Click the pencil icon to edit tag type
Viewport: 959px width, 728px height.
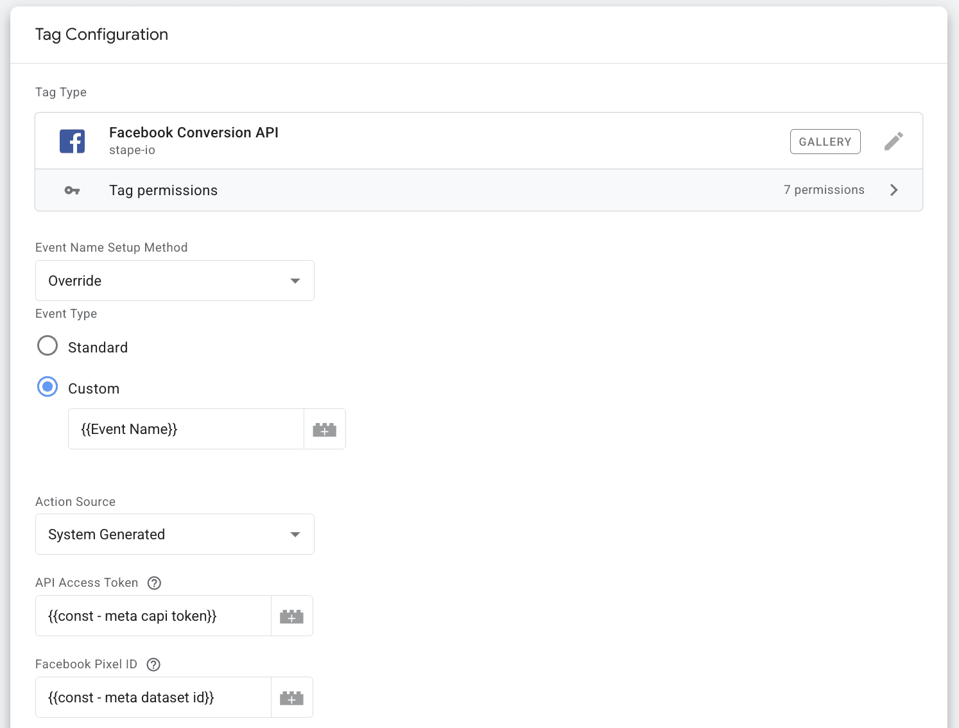[893, 141]
